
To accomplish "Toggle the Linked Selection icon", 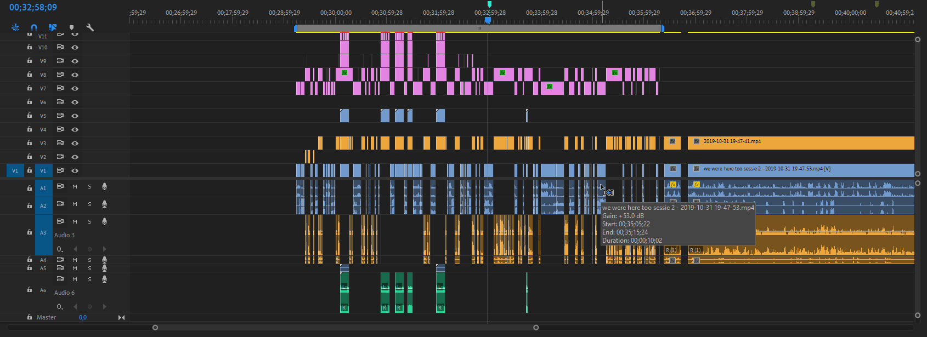I will tap(53, 27).
